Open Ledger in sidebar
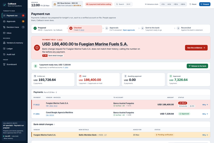 click(14, 48)
